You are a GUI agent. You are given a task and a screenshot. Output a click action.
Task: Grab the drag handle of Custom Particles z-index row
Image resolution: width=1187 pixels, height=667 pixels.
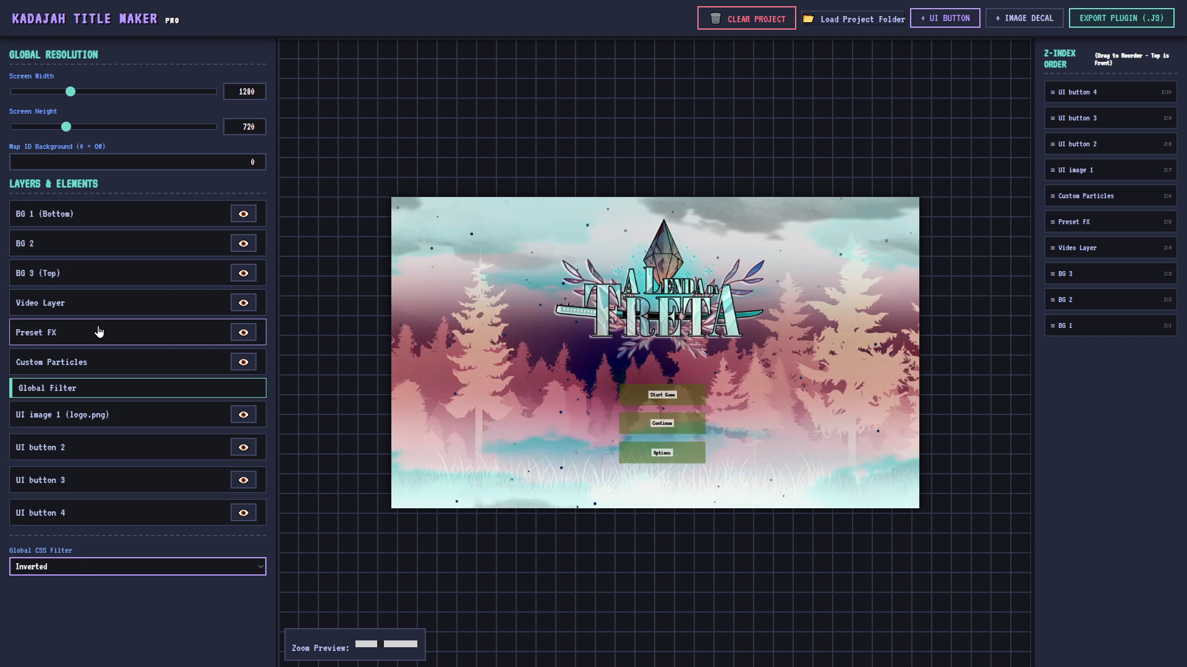pos(1052,196)
